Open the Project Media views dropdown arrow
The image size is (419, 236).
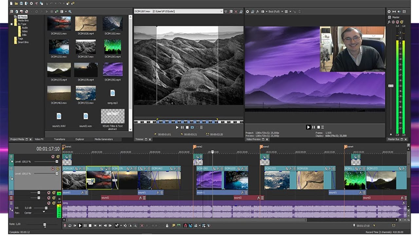point(66,11)
